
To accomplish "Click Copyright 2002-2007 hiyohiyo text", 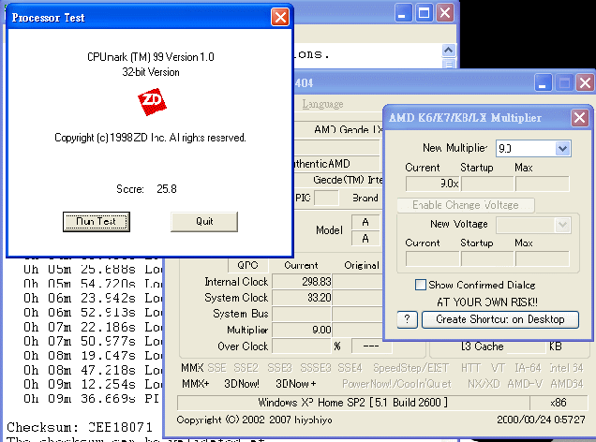I will [x=254, y=420].
